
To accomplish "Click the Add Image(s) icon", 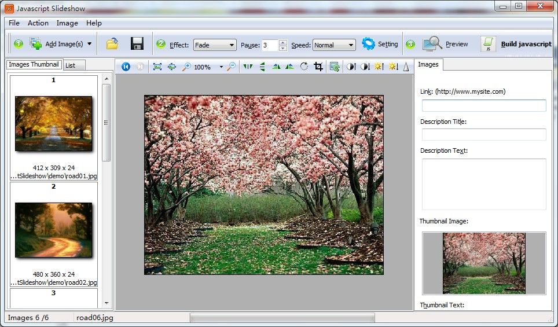I will [x=36, y=44].
